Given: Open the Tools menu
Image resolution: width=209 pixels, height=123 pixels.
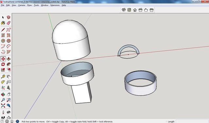Looking at the screenshot, I should (36, 5).
